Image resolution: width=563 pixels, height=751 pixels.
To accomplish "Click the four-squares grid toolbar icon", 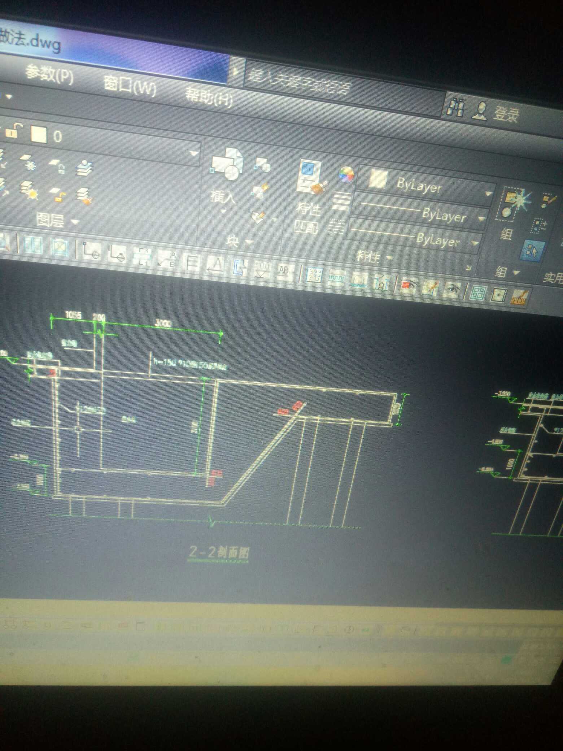I will point(479,293).
